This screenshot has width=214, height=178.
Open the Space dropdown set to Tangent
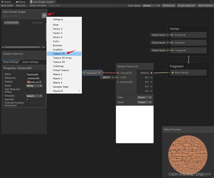click(144, 102)
